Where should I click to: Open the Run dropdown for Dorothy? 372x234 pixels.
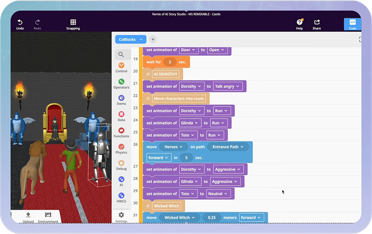point(222,111)
